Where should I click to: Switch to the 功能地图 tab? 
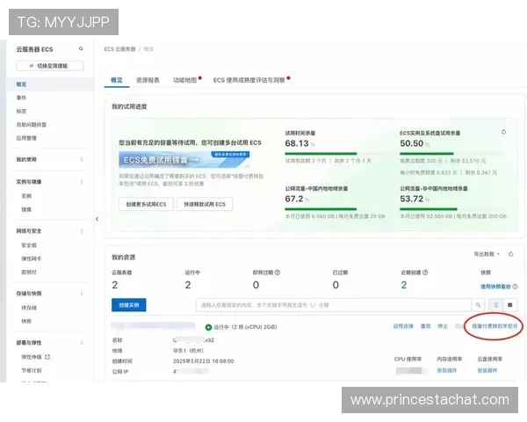[x=184, y=80]
